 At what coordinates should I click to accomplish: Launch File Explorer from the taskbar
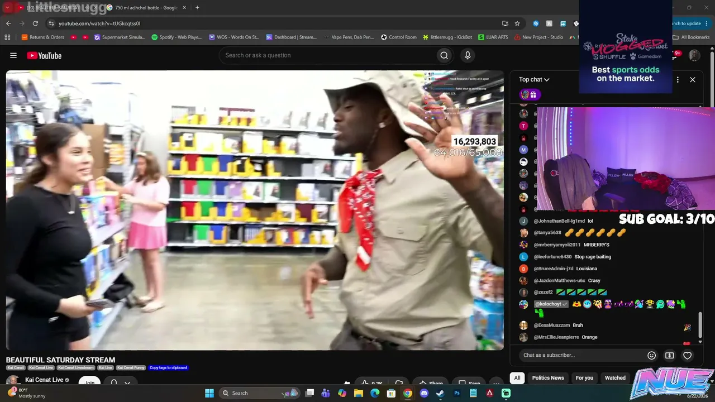point(359,393)
